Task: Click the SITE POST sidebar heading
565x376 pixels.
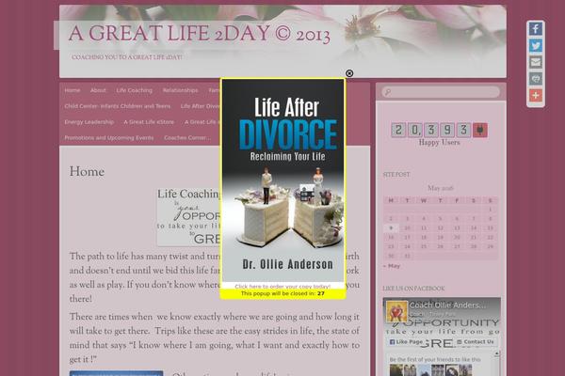Action: 396,175
